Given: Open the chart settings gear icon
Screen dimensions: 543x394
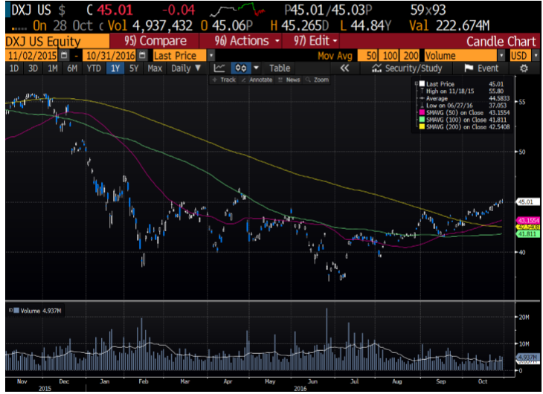Looking at the screenshot, I should (523, 68).
